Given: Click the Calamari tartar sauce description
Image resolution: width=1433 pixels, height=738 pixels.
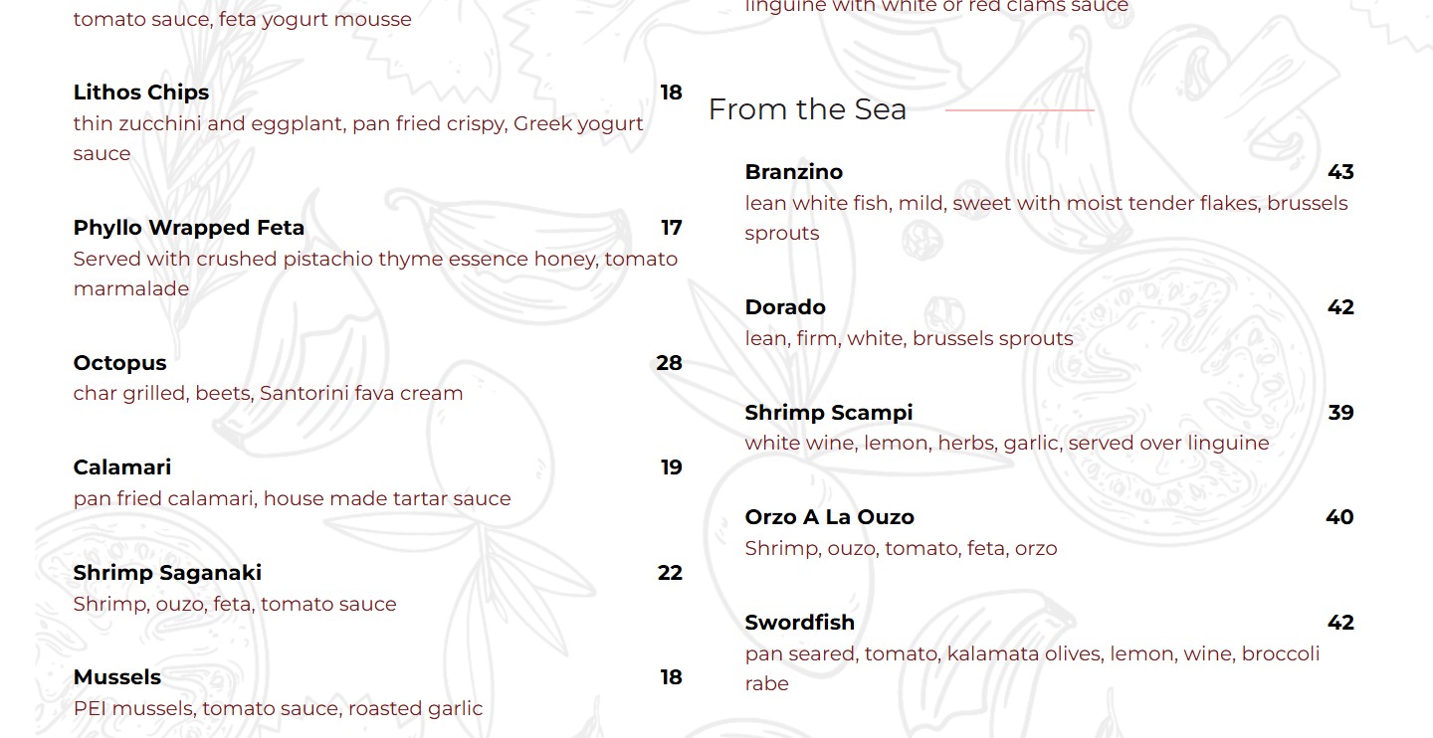Looking at the screenshot, I should pyautogui.click(x=292, y=498).
